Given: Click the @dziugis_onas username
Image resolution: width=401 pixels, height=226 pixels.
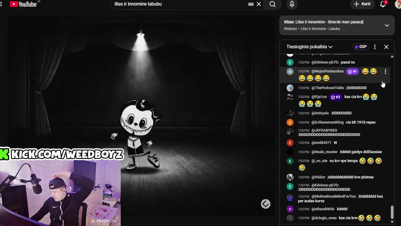Looking at the screenshot, I should pyautogui.click(x=324, y=218).
